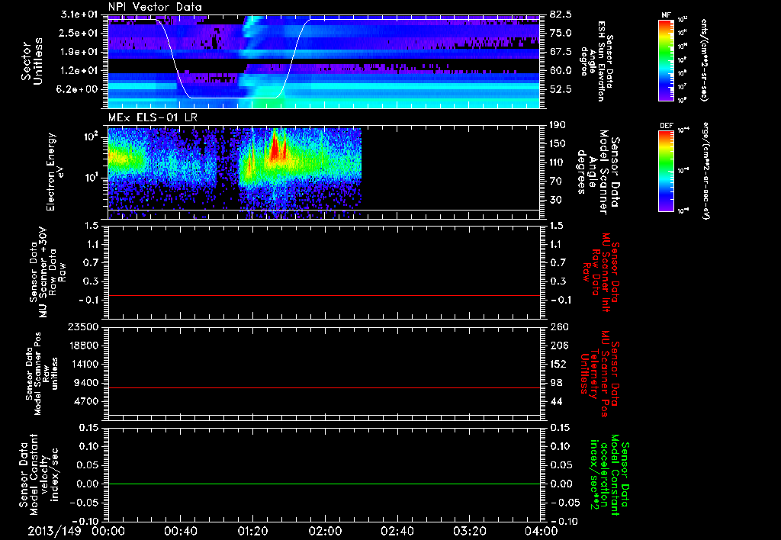Click the 'NF' color bar heading
This screenshot has height=540, width=781.
click(x=666, y=15)
